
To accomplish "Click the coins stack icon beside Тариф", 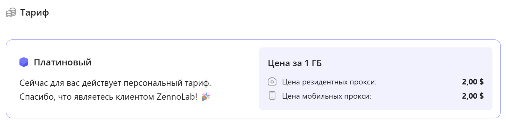I will (11, 13).
